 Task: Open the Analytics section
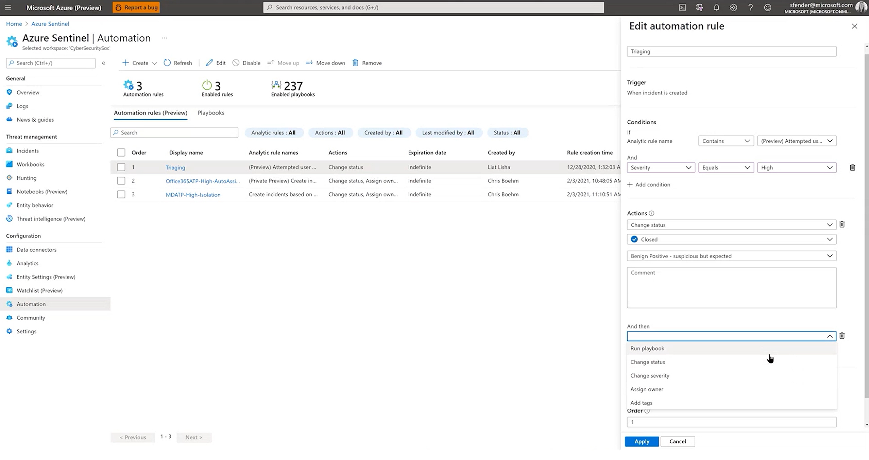(27, 263)
